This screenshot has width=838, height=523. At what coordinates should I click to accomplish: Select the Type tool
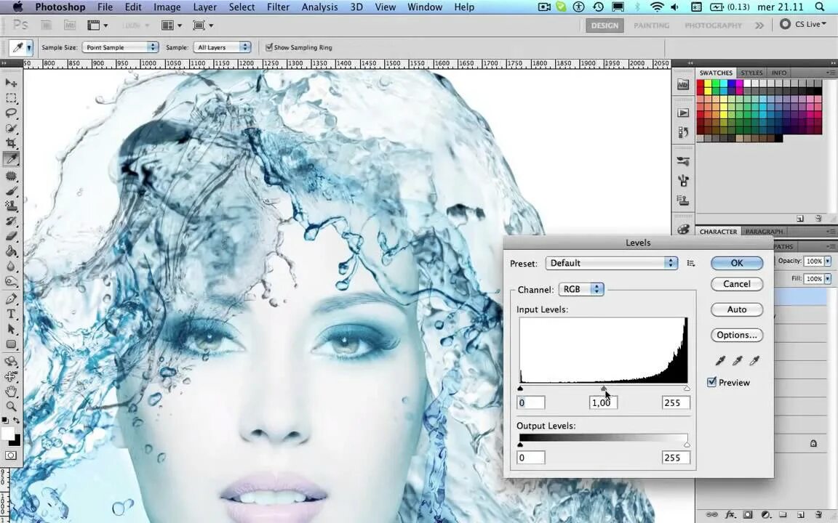point(11,314)
